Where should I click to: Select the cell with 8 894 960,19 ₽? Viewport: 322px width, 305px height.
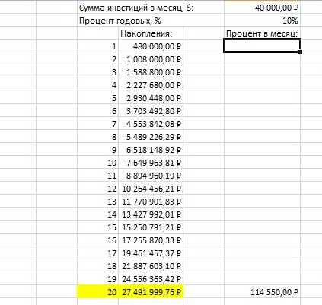[x=151, y=176]
